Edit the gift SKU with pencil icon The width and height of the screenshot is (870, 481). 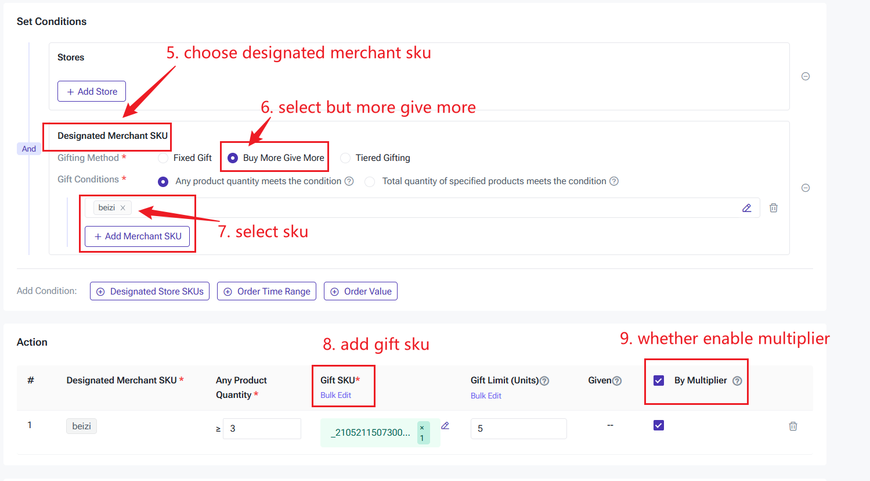(x=445, y=426)
